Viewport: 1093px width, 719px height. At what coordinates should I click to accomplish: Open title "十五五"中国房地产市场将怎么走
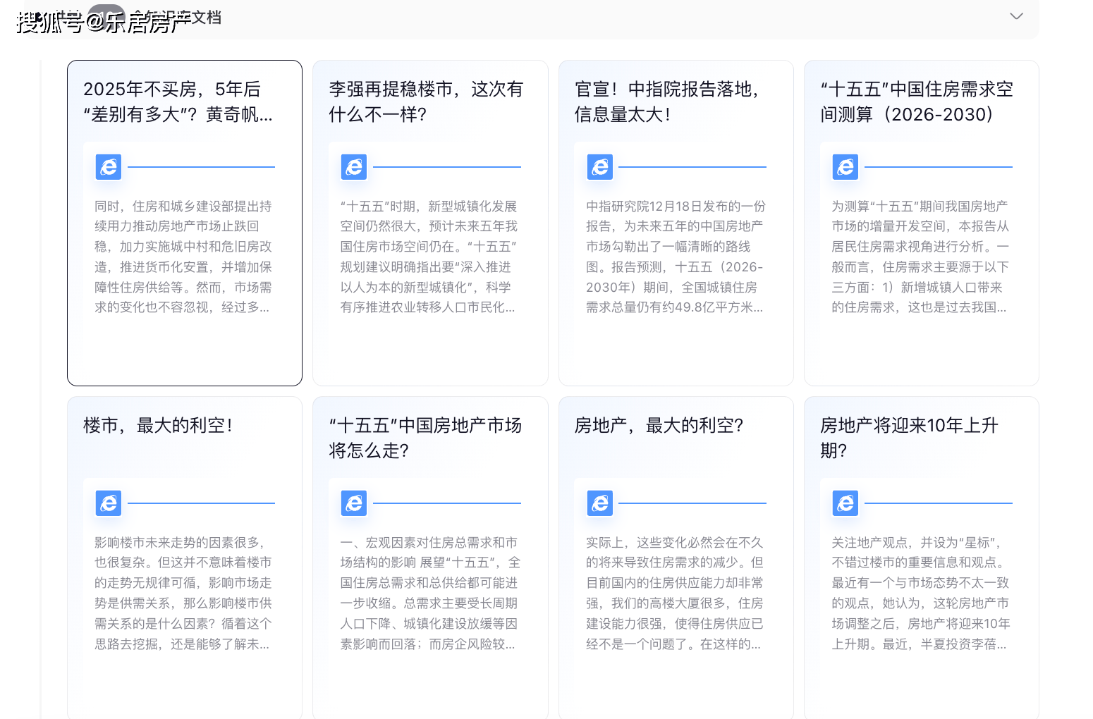coord(425,438)
